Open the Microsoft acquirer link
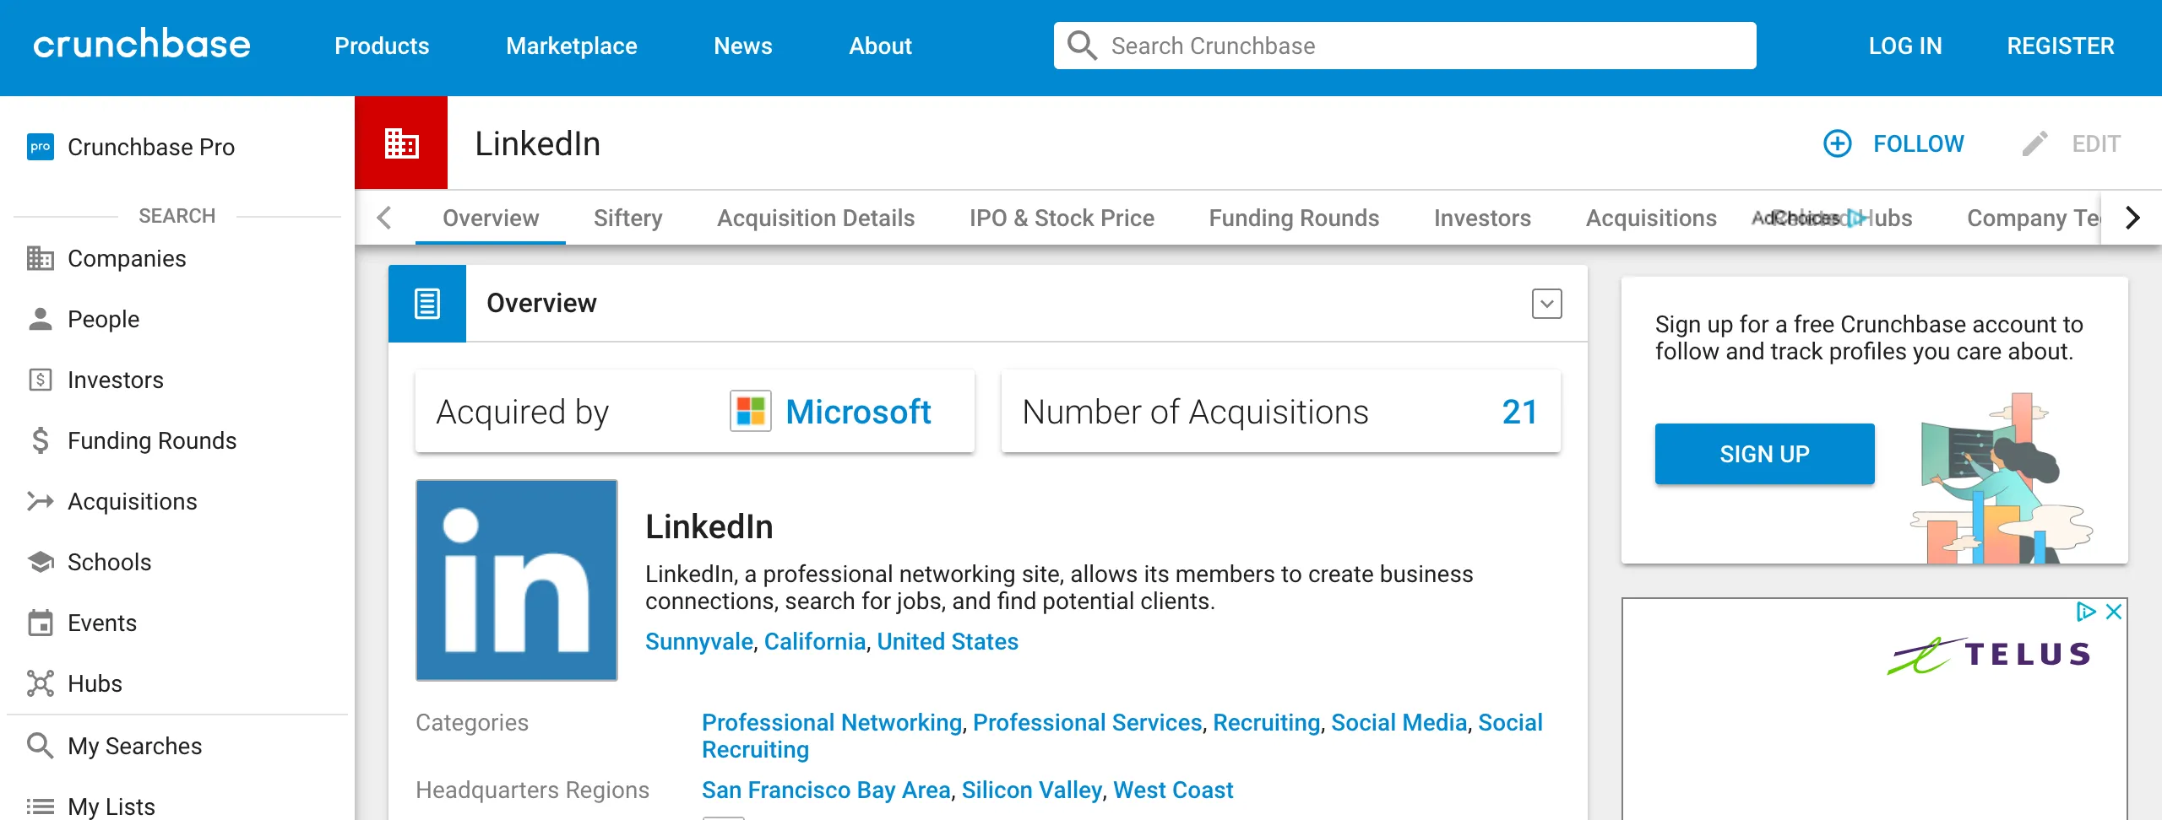 (x=858, y=412)
